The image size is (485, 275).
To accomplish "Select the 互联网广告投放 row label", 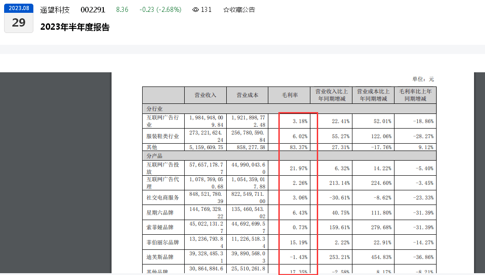I will [x=163, y=168].
